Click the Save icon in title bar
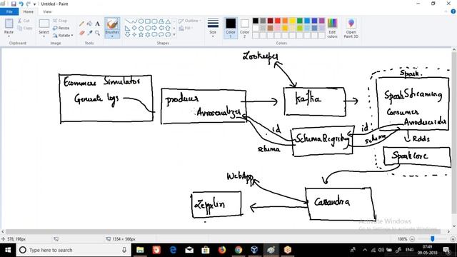457x257 pixels. pyautogui.click(x=14, y=4)
